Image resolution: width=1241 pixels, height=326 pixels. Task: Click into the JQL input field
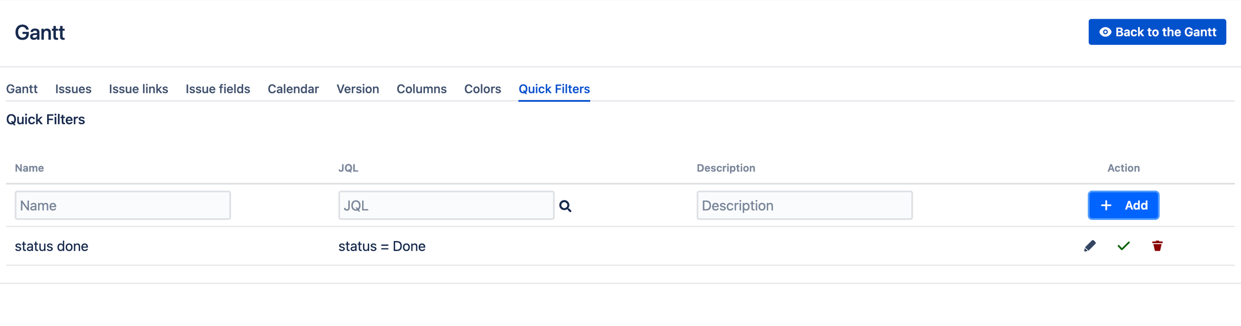point(446,206)
